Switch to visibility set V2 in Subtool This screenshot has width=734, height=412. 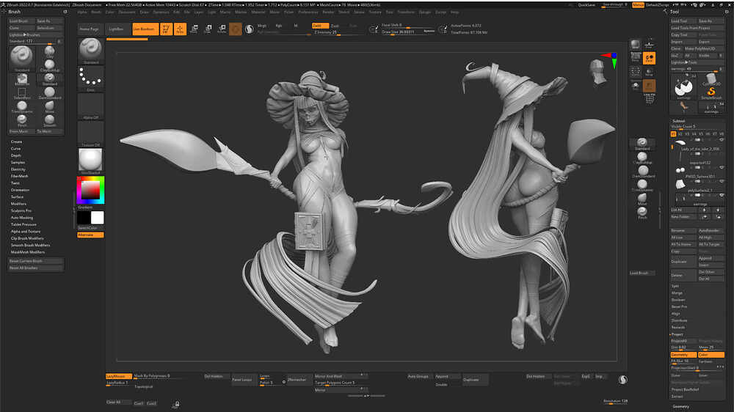point(680,134)
